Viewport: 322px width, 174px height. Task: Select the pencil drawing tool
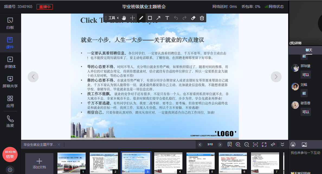[141, 18]
